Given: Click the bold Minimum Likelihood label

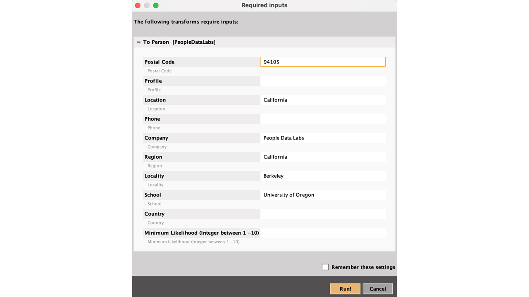Looking at the screenshot, I should pyautogui.click(x=202, y=233).
